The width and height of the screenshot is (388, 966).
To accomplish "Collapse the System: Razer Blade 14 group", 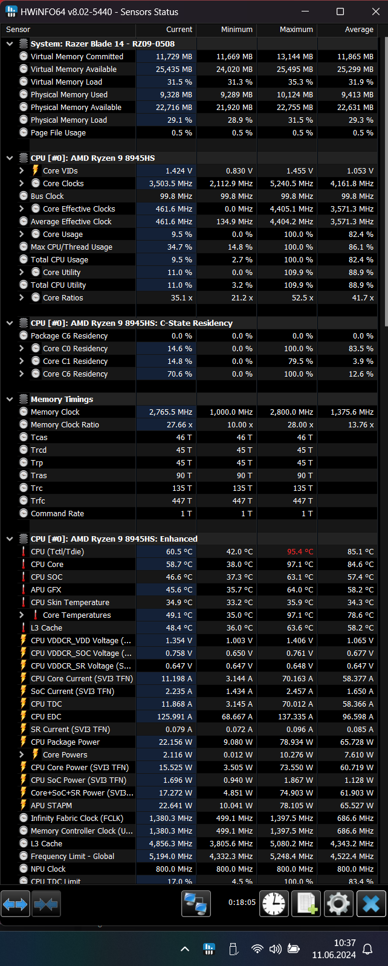I will 10,44.
